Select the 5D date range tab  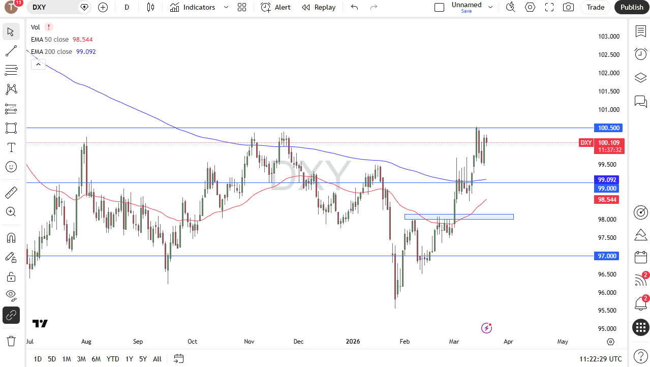pyautogui.click(x=52, y=359)
